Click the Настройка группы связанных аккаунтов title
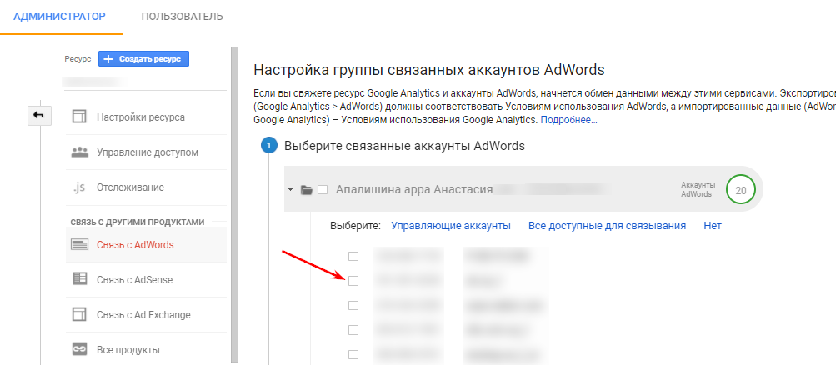 coord(429,70)
